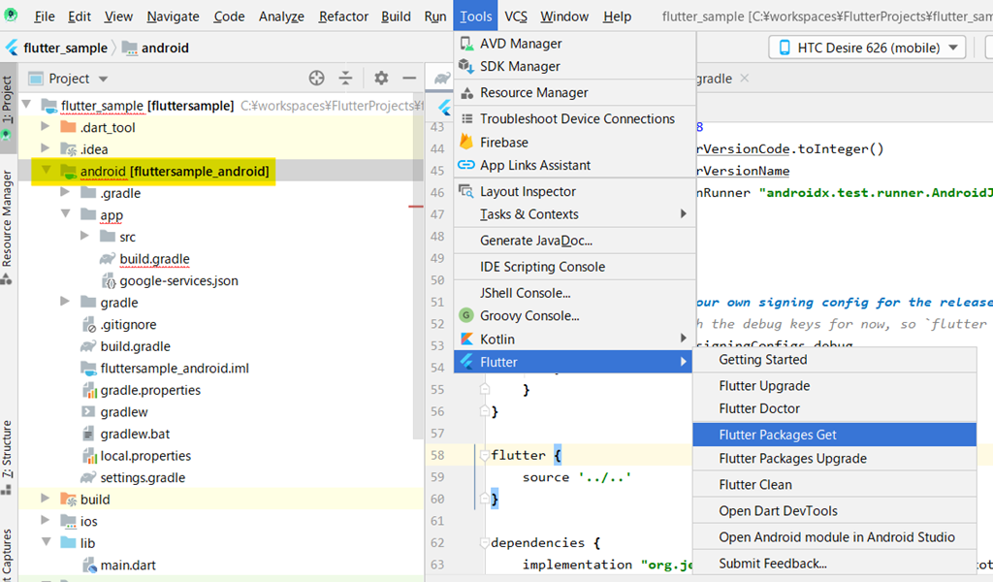Click the collapse all icon in Project panel
Image resolution: width=993 pixels, height=582 pixels.
[x=345, y=79]
